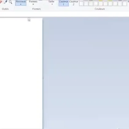Activate the Couleur 1 button
This screenshot has width=129, height=129.
64,3
